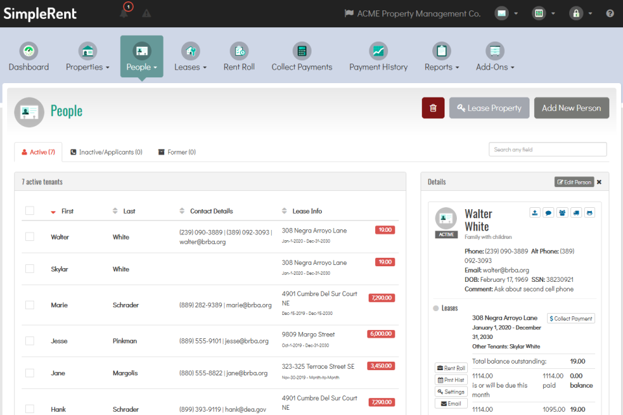Image resolution: width=623 pixels, height=415 pixels.
Task: Check the Marie Schrader row checkbox
Action: pyautogui.click(x=30, y=305)
